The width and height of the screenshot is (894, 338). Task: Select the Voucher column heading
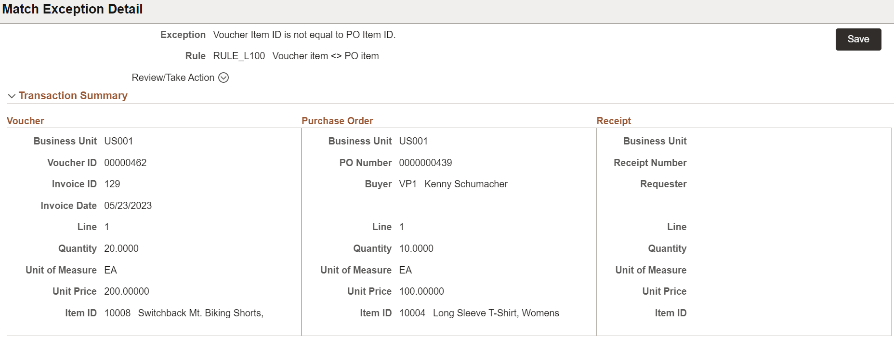click(25, 120)
